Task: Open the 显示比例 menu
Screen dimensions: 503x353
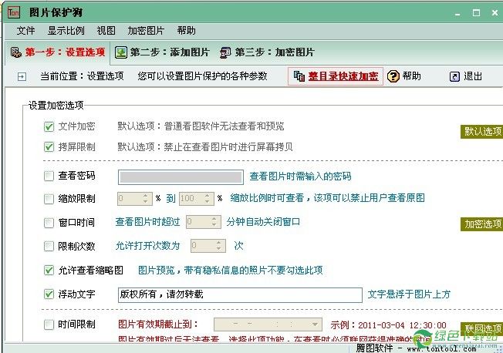Action: coord(66,31)
